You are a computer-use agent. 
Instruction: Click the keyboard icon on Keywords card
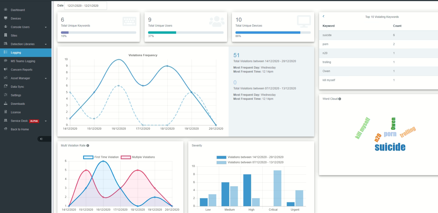pyautogui.click(x=129, y=22)
